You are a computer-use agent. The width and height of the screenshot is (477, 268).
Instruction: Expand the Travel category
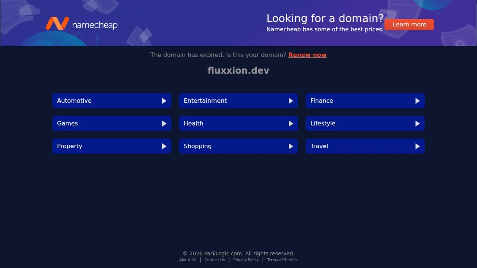365,146
